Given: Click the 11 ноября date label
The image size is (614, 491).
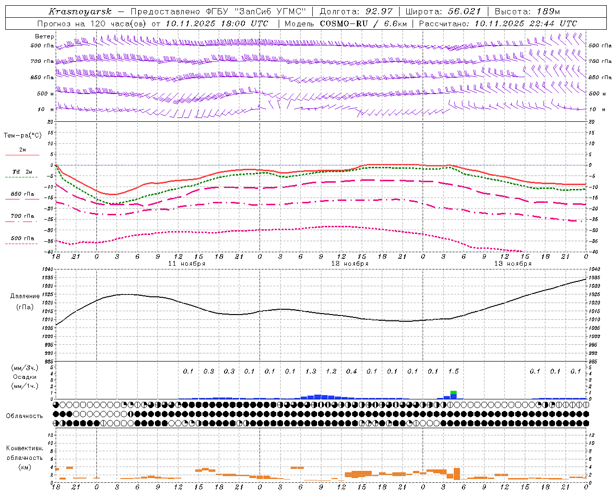Looking at the screenshot, I should click(x=187, y=264).
